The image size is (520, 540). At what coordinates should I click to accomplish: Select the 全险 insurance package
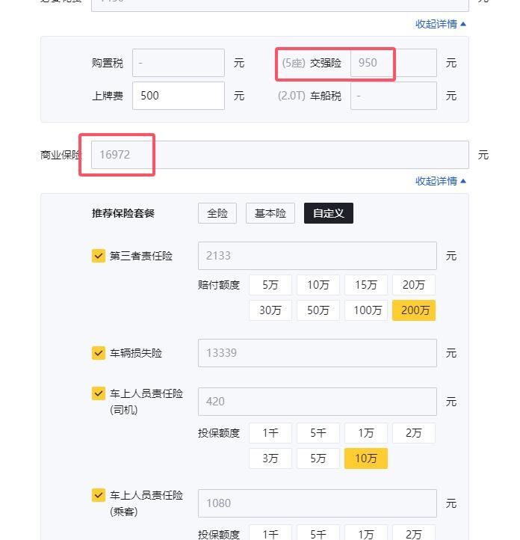(217, 213)
